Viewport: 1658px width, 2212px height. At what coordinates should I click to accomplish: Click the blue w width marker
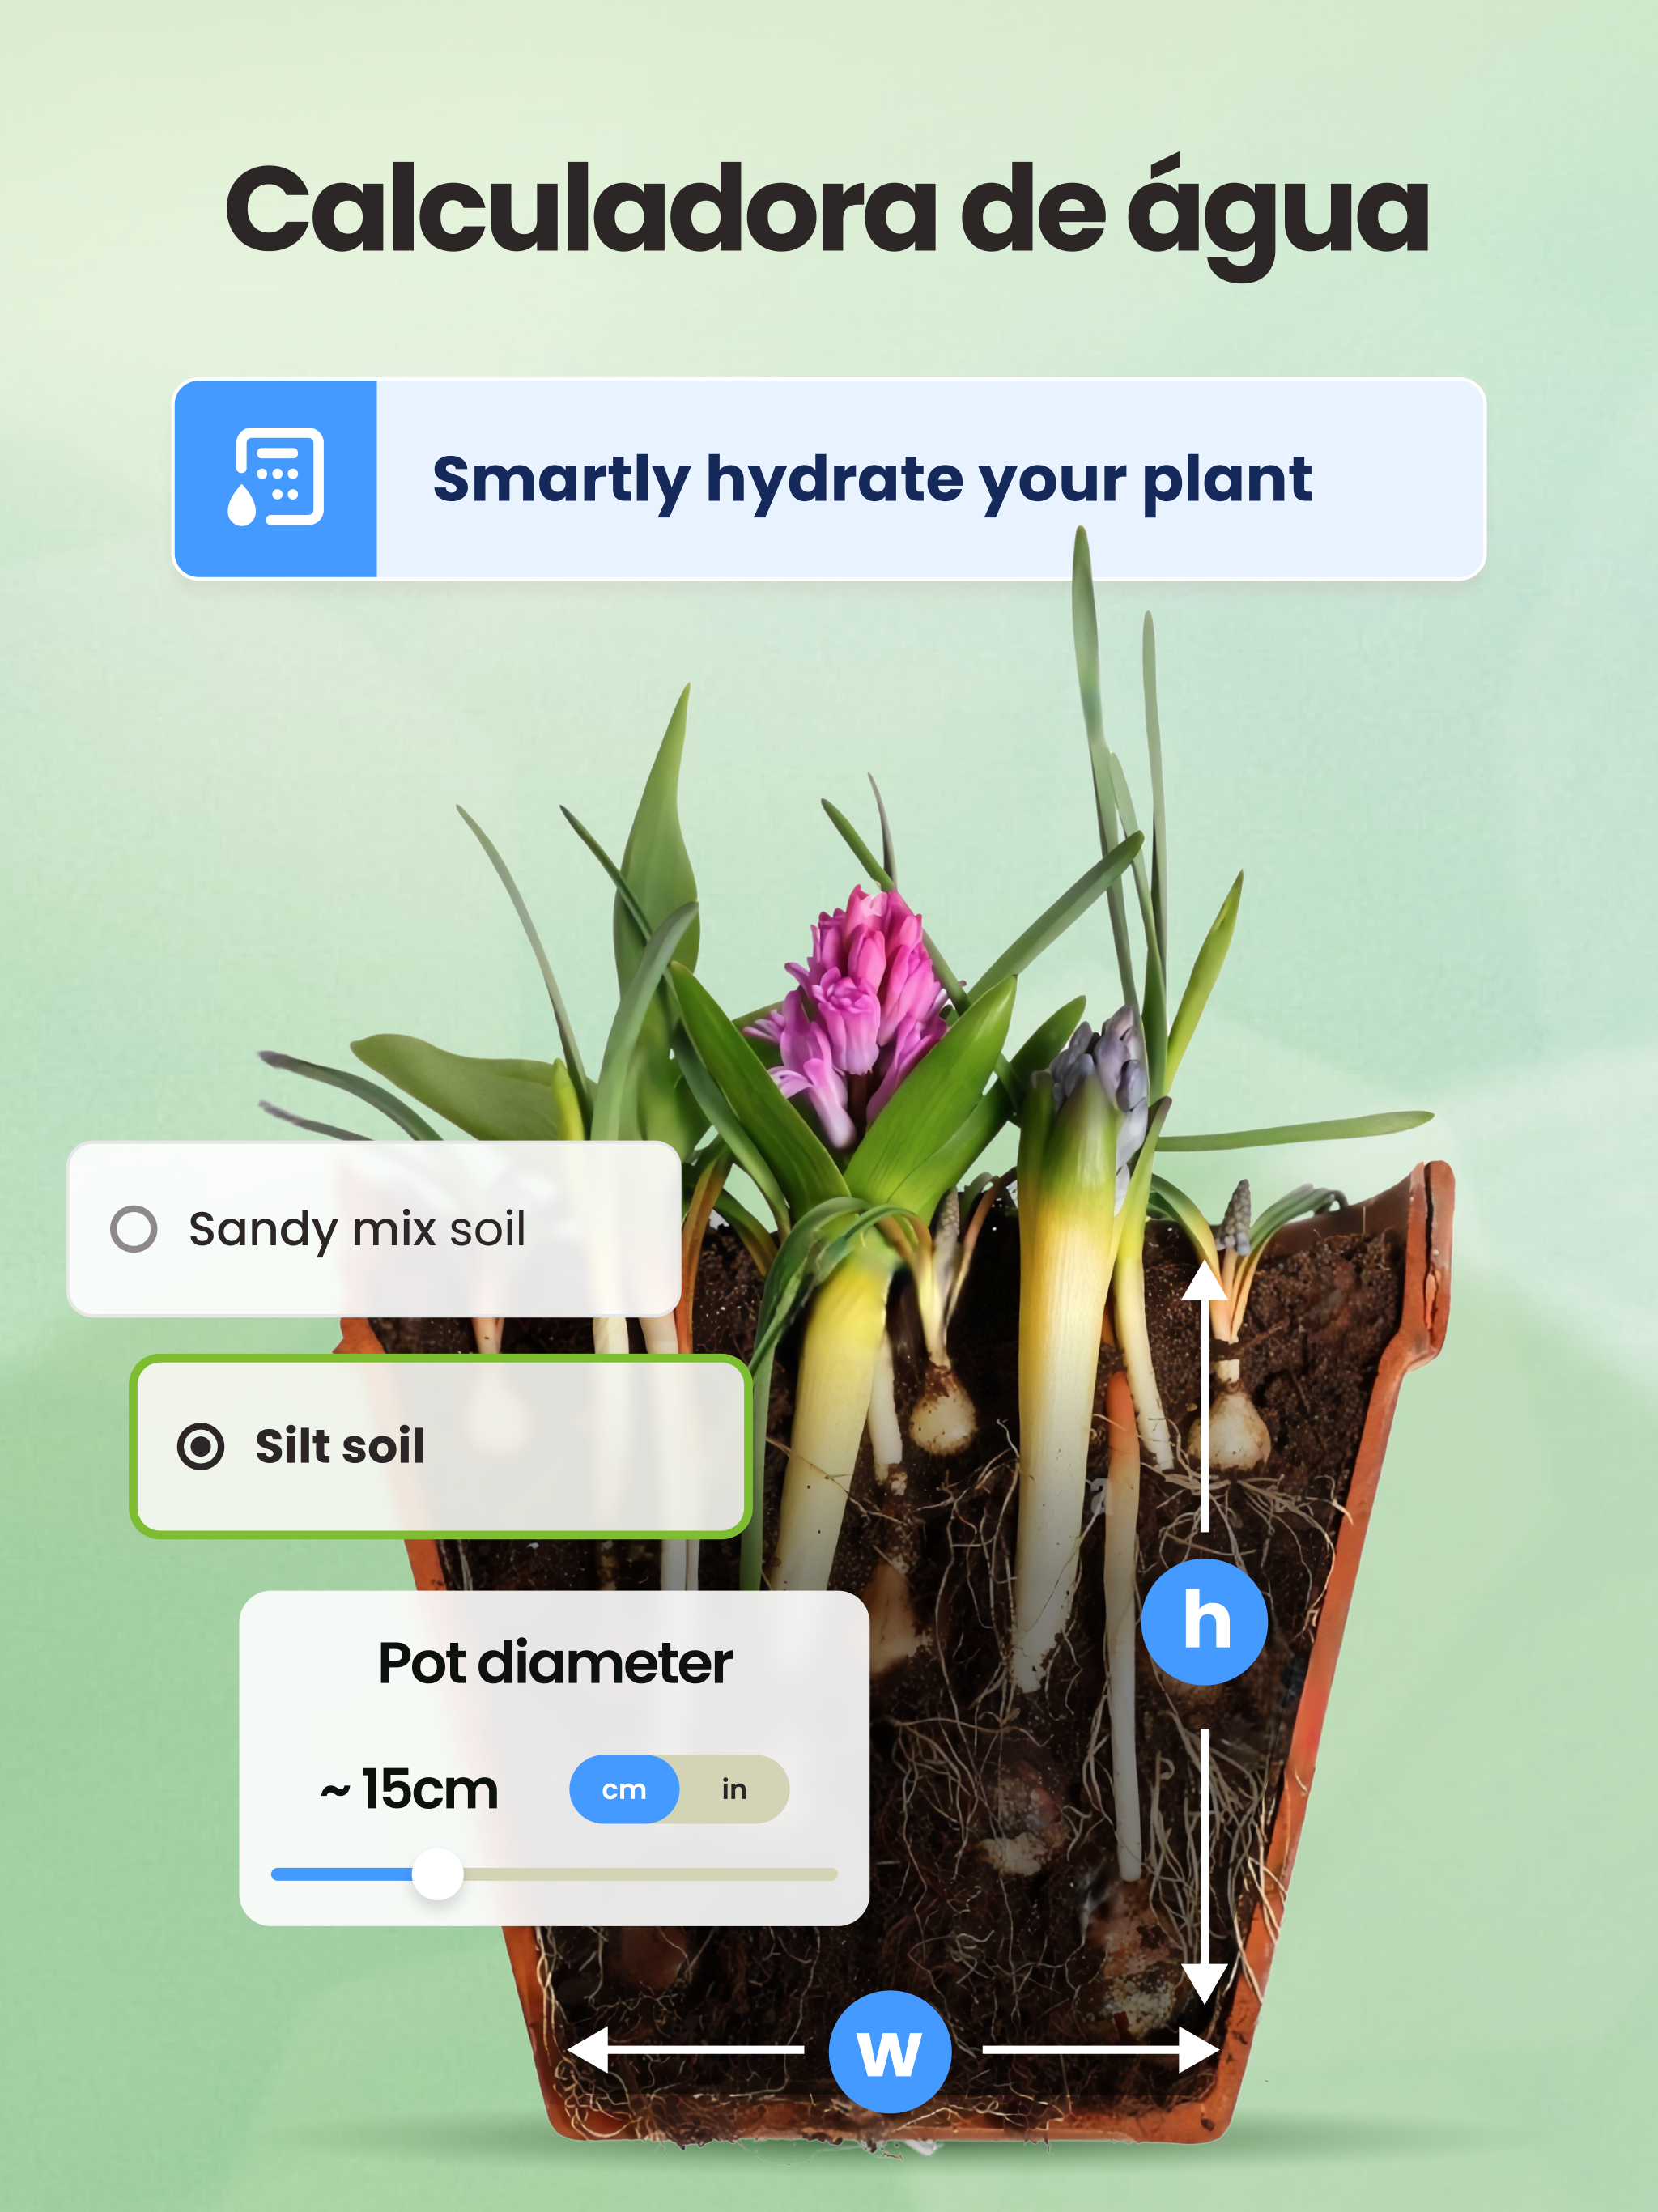click(x=889, y=2052)
